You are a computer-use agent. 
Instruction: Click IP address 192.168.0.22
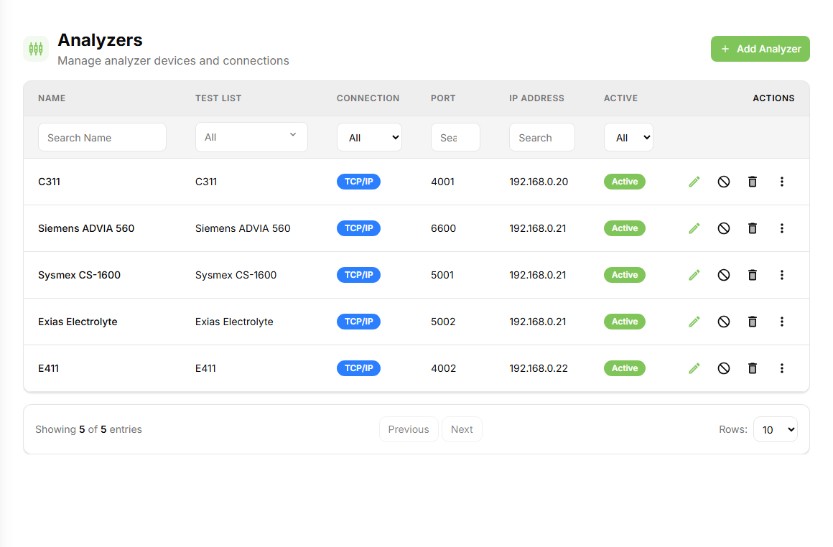point(539,368)
